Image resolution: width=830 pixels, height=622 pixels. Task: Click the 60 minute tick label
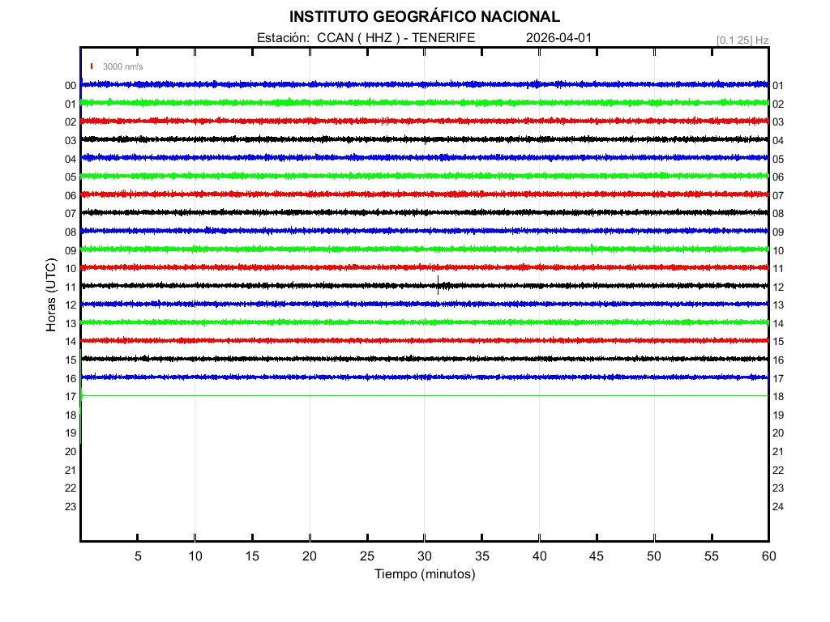click(768, 556)
